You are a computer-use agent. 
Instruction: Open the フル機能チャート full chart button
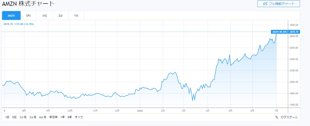pyautogui.click(x=279, y=4)
